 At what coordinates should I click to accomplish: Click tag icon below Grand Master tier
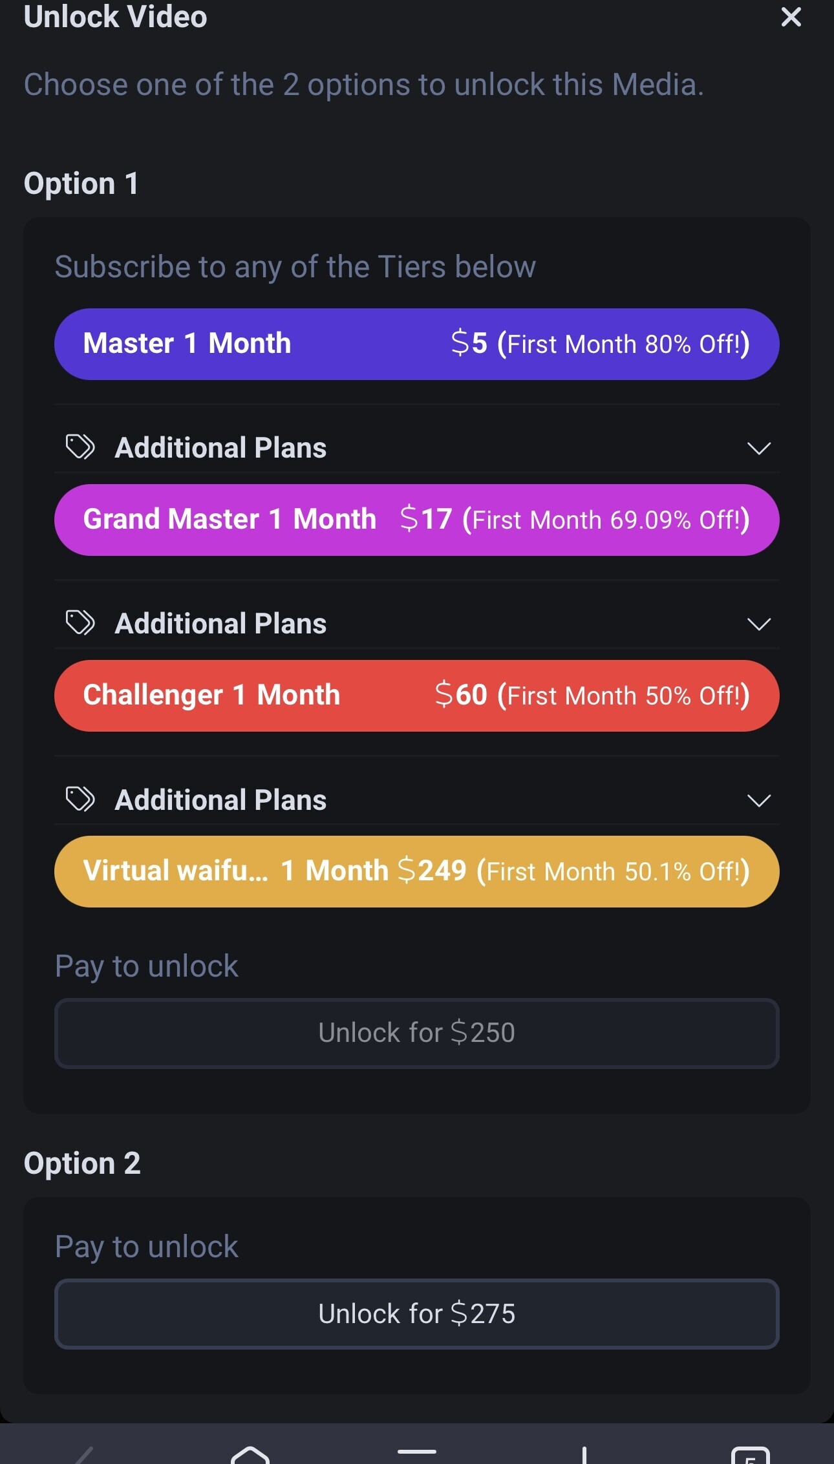(81, 623)
